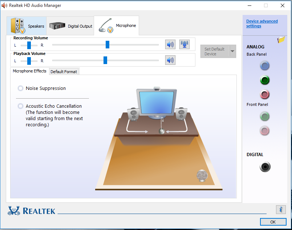Viewport: 292px width, 230px height.
Task: Mute the playback volume speaker icon
Action: pyautogui.click(x=170, y=60)
